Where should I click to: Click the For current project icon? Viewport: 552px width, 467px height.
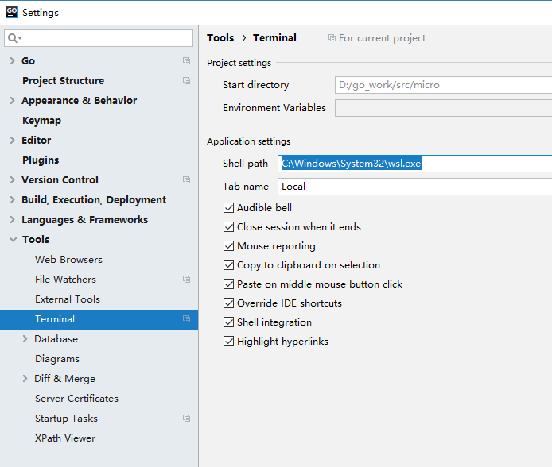tap(332, 38)
